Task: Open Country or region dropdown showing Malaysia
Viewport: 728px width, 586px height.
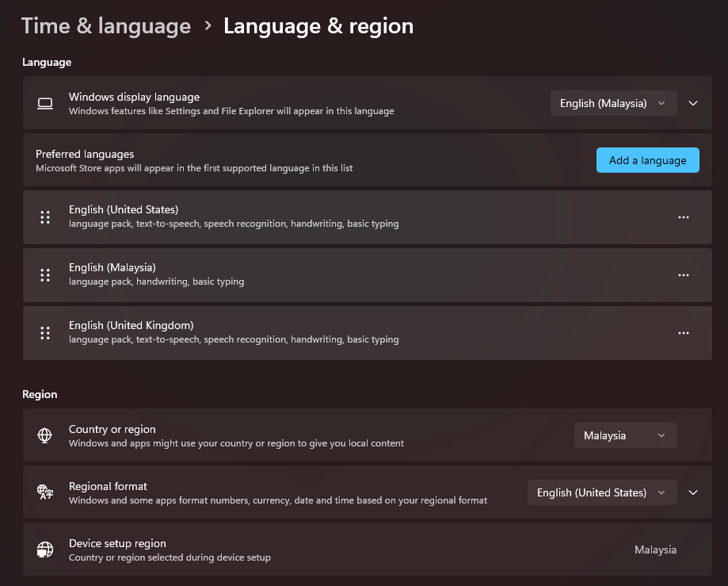Action: 625,435
